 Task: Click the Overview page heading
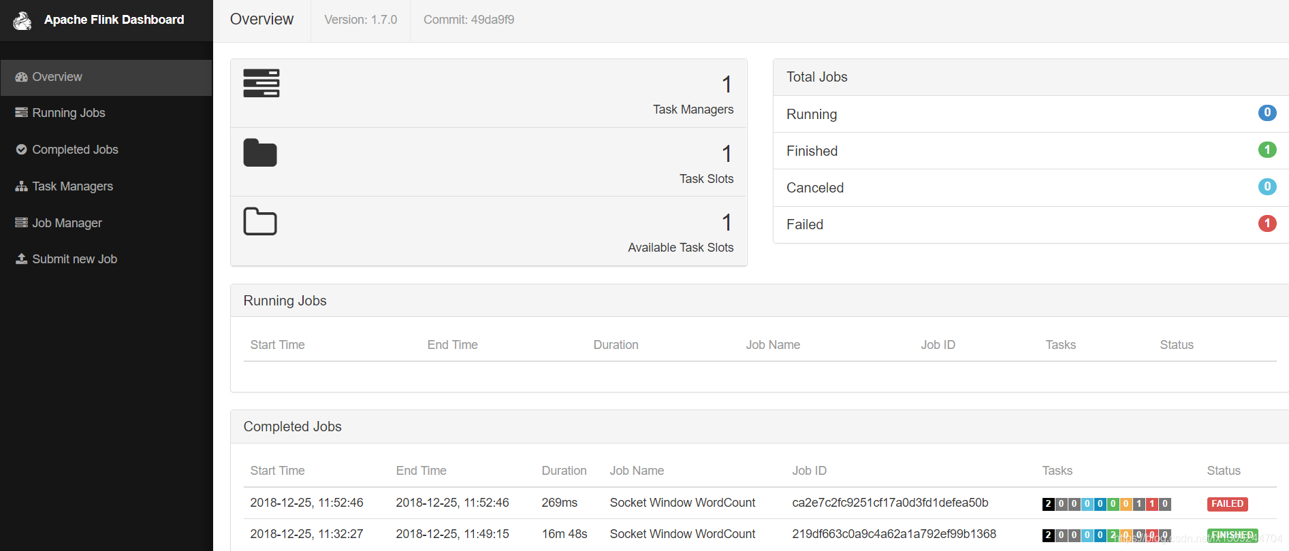(x=261, y=19)
